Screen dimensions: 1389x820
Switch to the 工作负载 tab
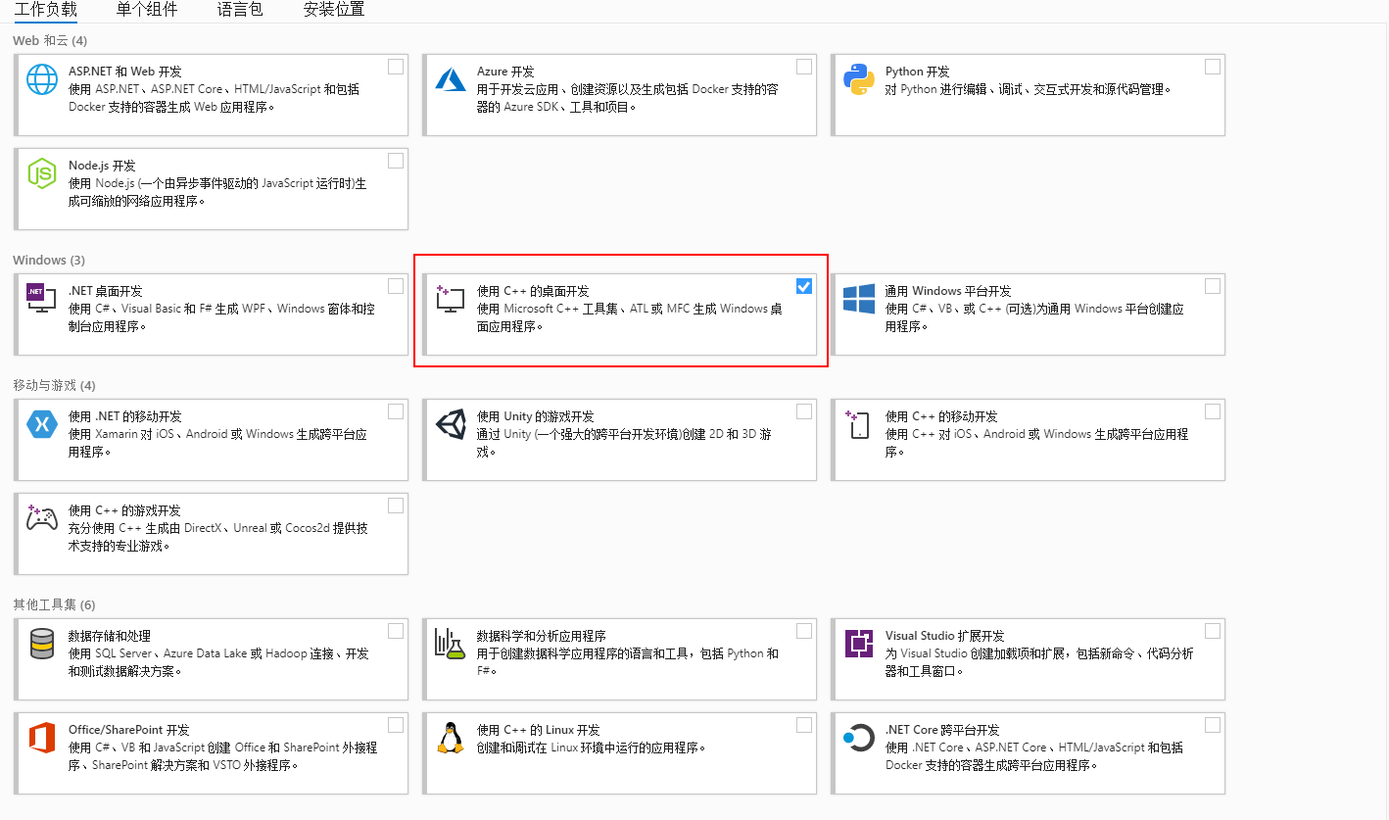45,10
